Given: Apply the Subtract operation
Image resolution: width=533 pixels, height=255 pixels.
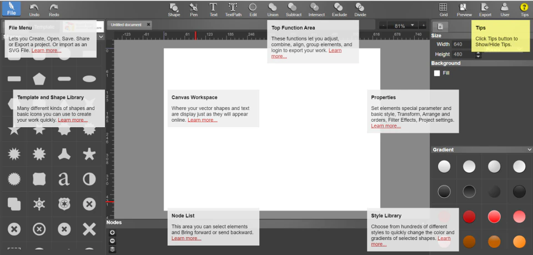Looking at the screenshot, I should (293, 10).
